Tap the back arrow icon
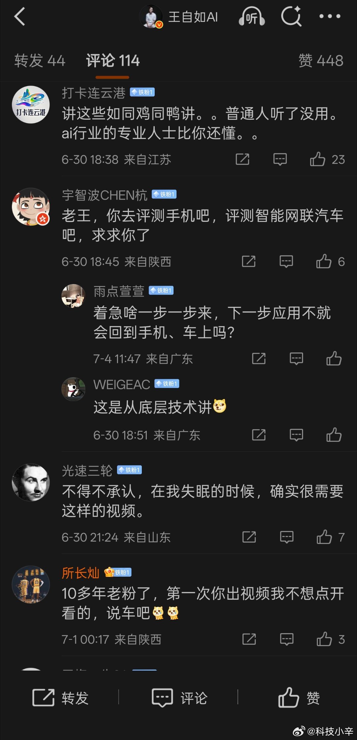The height and width of the screenshot is (740, 357). (20, 17)
